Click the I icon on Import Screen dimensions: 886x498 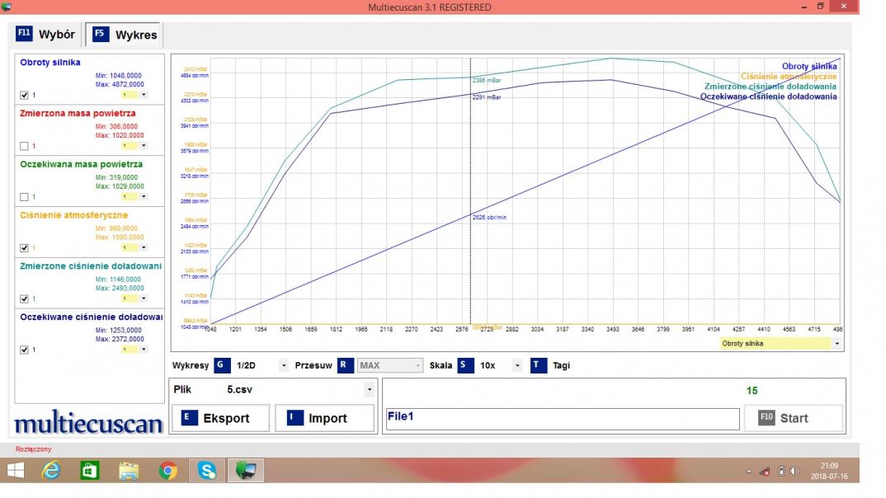[x=295, y=418]
